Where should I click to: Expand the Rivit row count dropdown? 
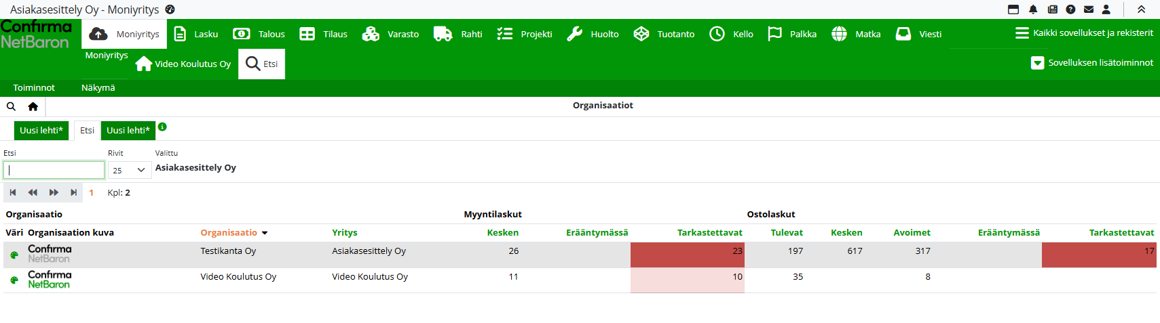click(129, 170)
